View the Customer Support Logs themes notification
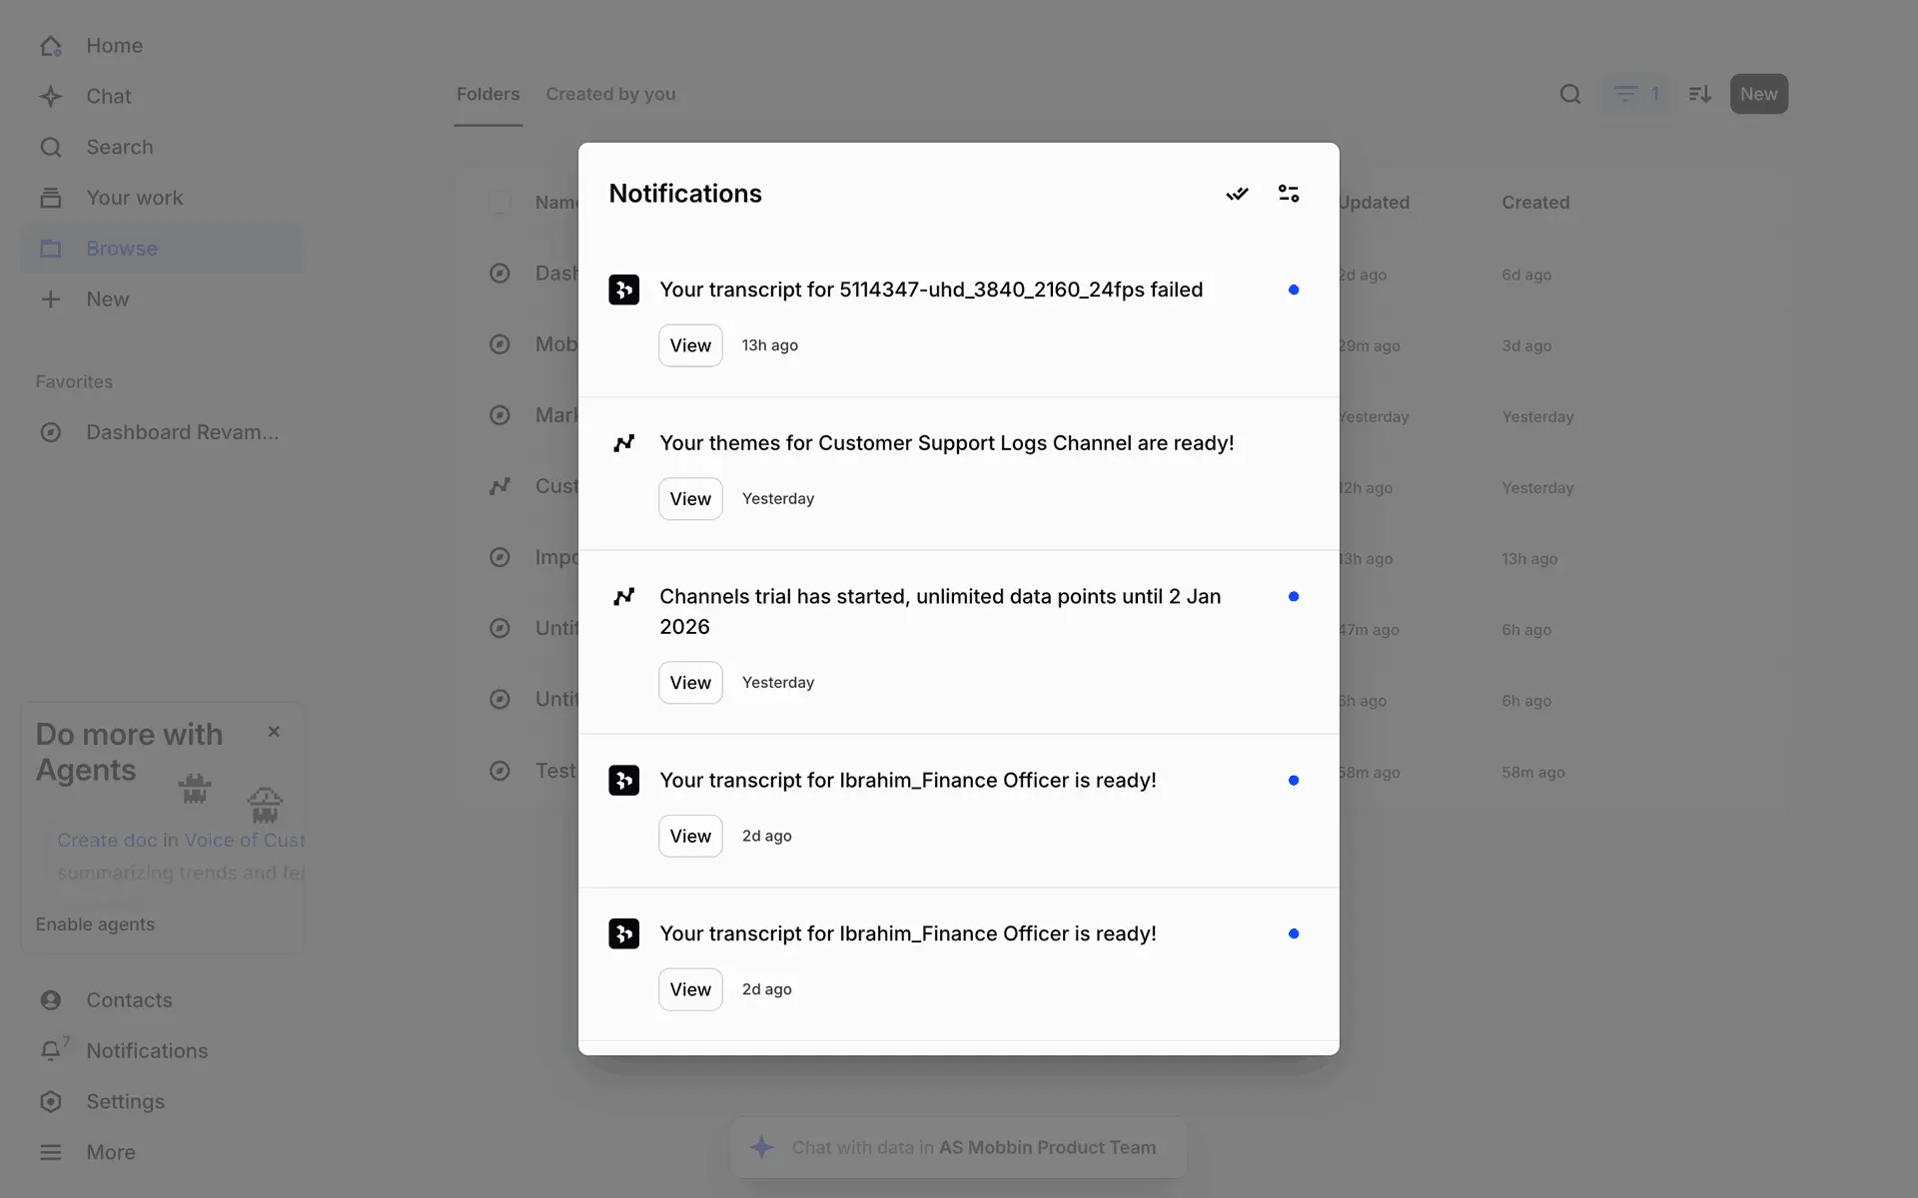 690,499
